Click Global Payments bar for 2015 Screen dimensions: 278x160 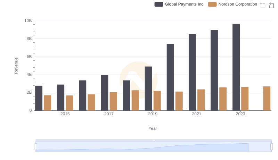61,98
